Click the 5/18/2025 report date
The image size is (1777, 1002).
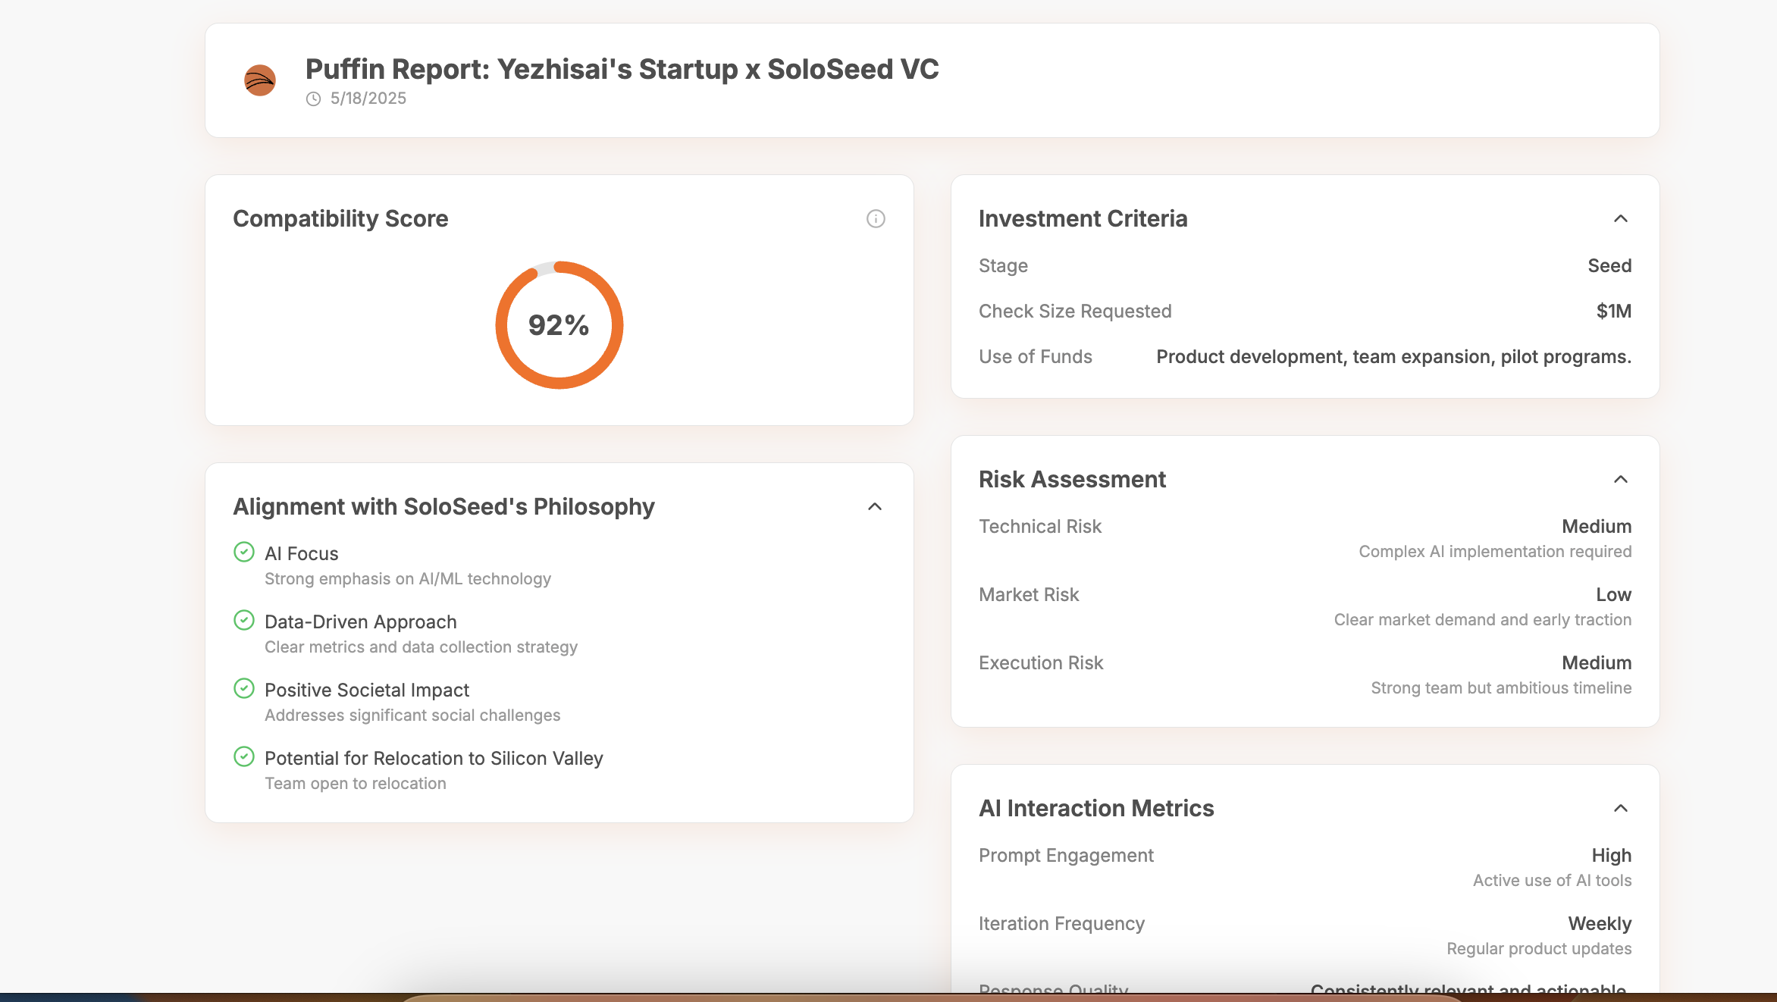click(368, 99)
